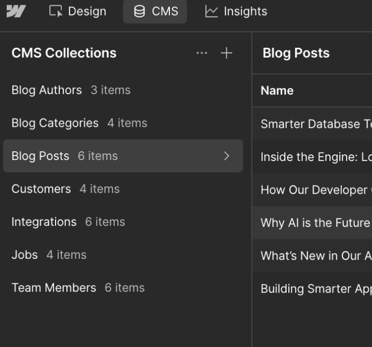Open the Insights tab
The image size is (372, 347).
click(x=236, y=11)
